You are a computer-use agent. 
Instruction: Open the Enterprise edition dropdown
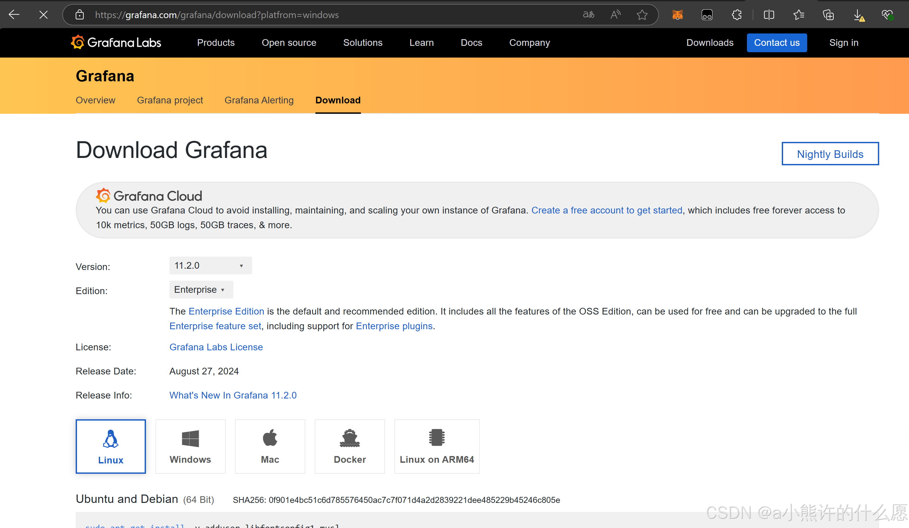click(201, 289)
